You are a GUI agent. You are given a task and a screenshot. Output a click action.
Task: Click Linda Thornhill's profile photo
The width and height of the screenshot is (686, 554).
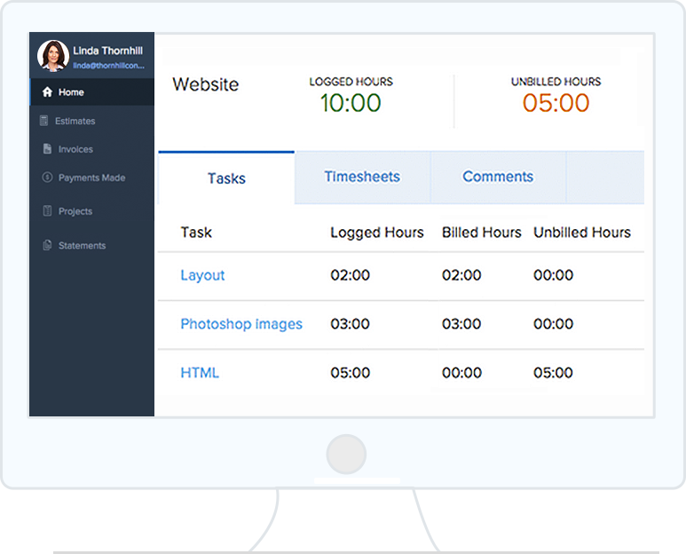[x=53, y=56]
